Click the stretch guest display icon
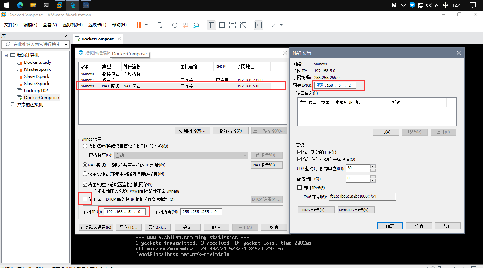The width and height of the screenshot is (483, 268). (274, 25)
